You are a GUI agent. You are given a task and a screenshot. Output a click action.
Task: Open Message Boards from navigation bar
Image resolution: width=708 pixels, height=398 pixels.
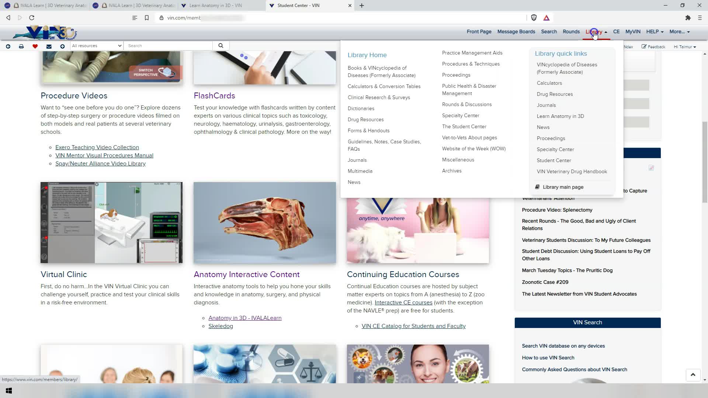[516, 32]
